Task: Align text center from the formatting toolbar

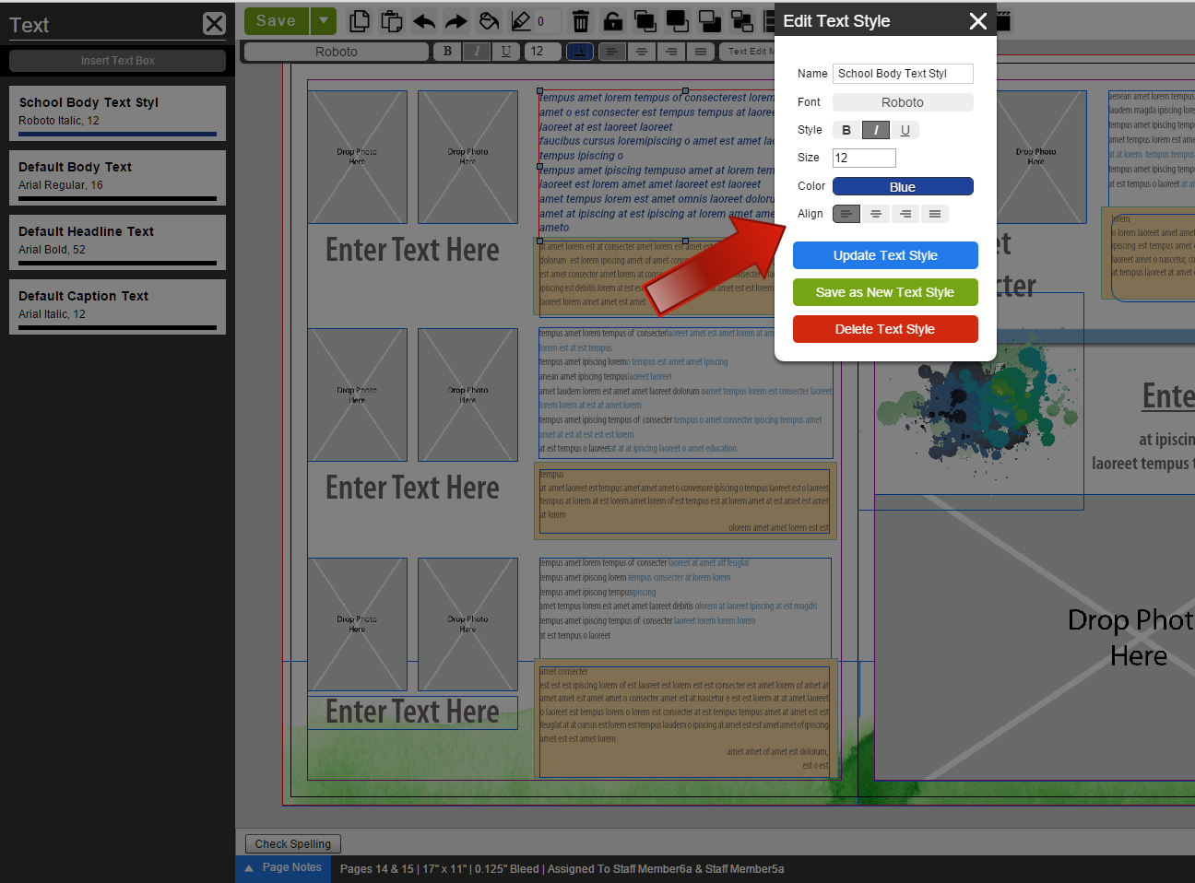Action: coord(642,52)
